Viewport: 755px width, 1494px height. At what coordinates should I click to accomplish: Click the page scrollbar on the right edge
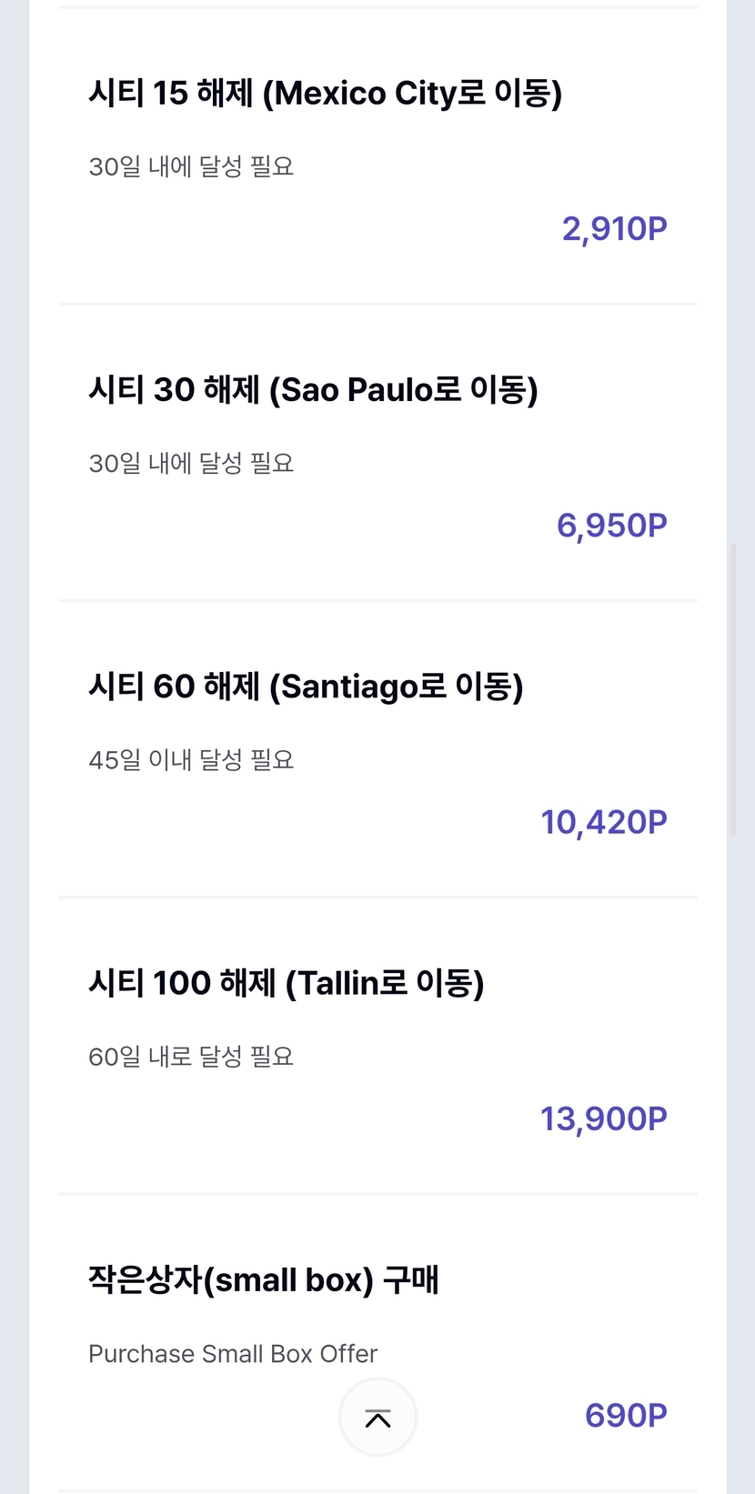(734, 689)
